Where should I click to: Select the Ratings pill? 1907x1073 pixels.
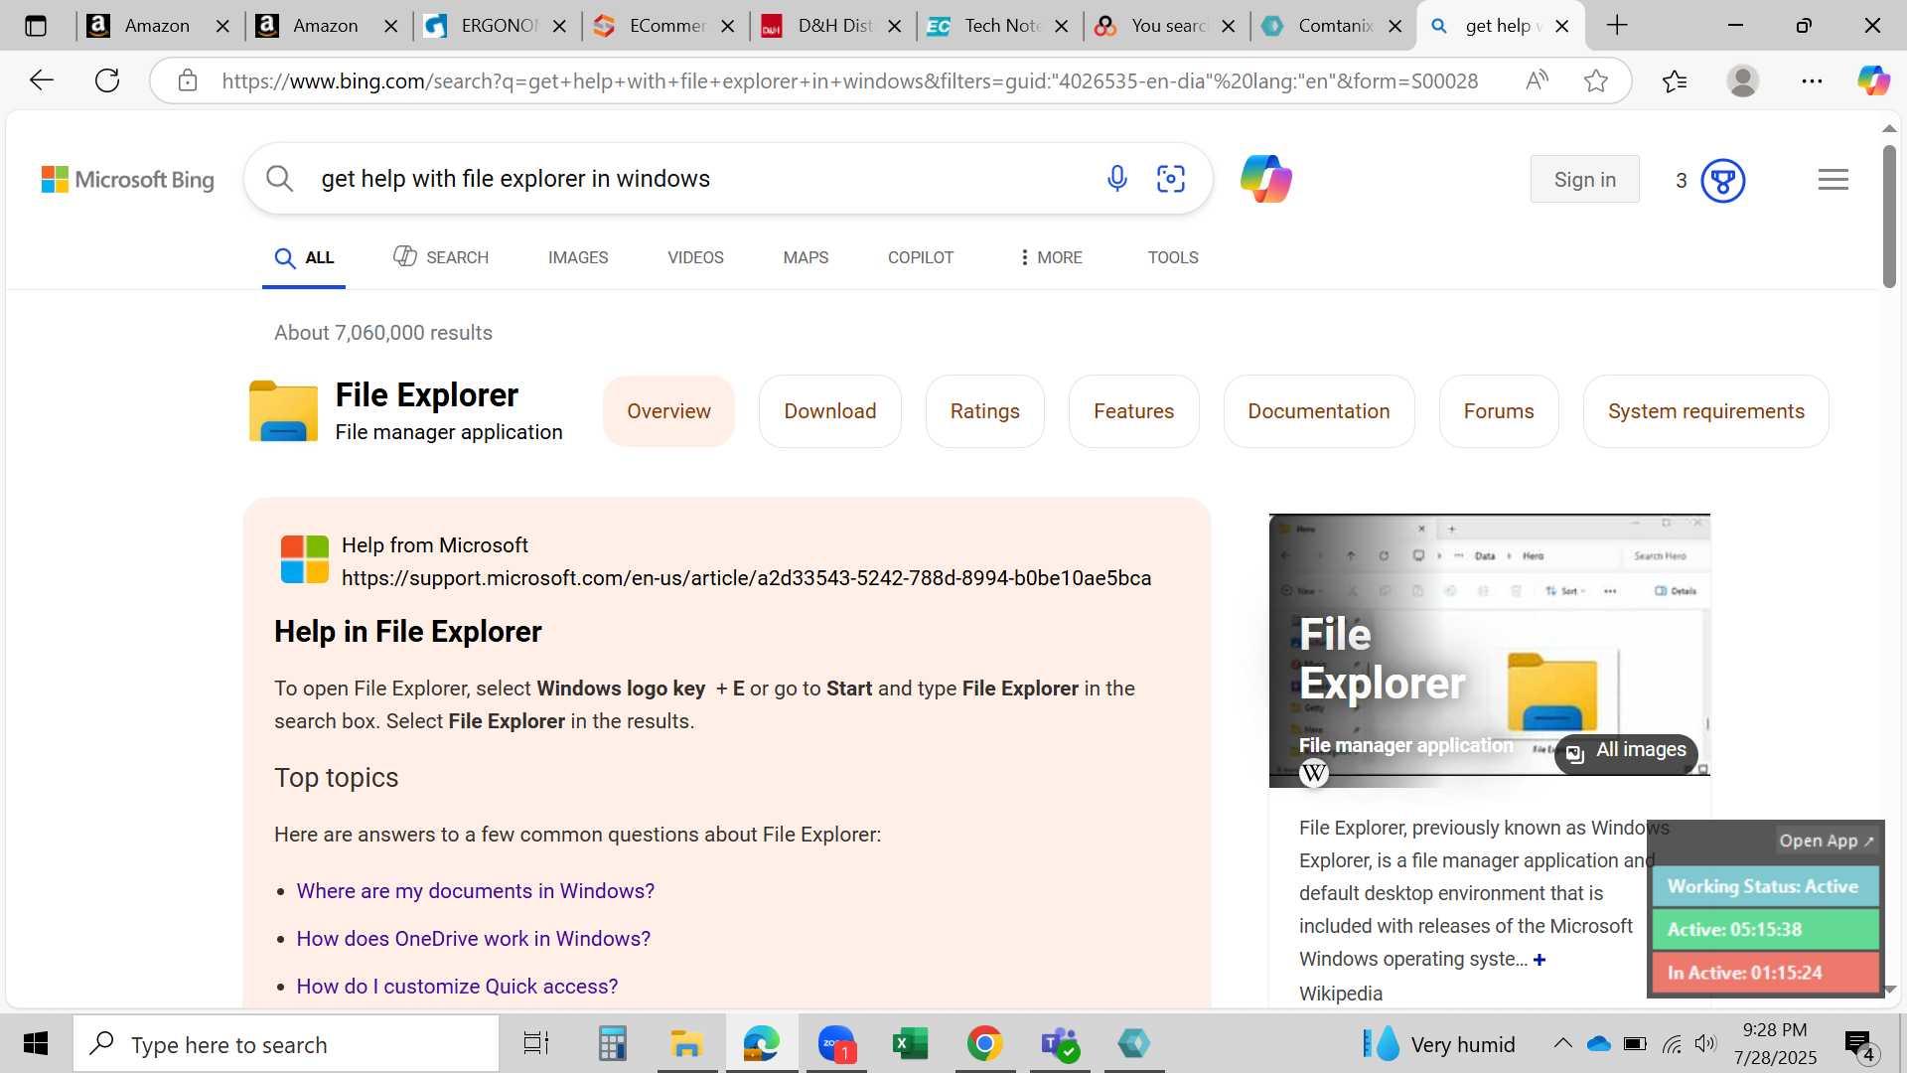coord(985,411)
